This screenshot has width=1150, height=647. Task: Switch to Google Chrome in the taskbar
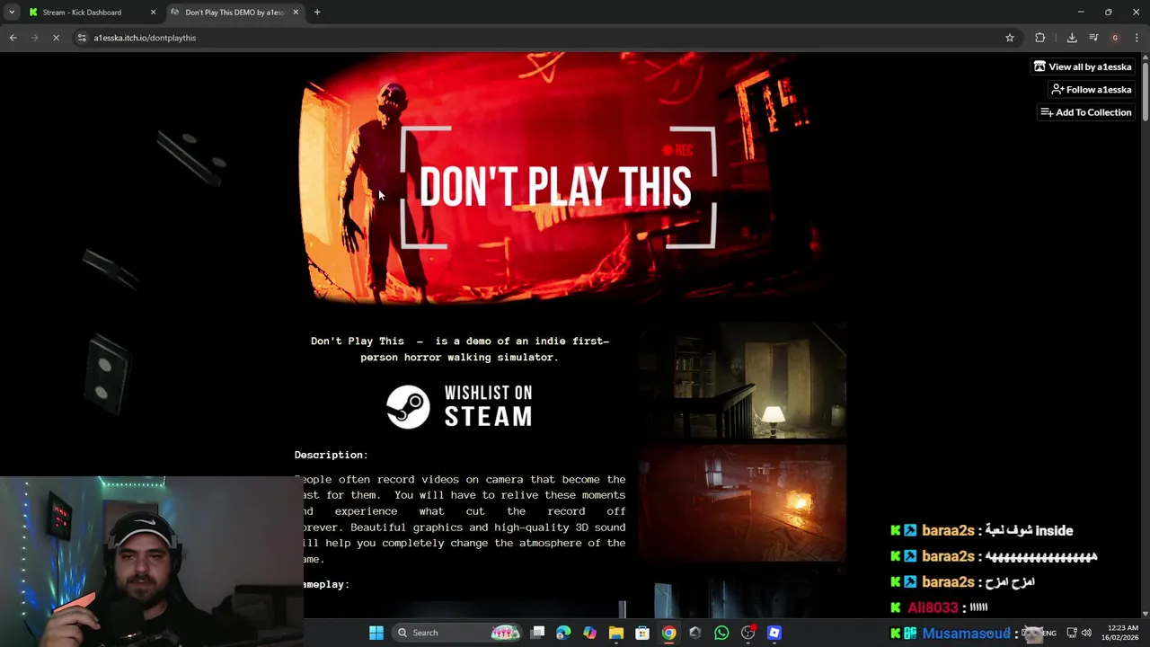[669, 633]
